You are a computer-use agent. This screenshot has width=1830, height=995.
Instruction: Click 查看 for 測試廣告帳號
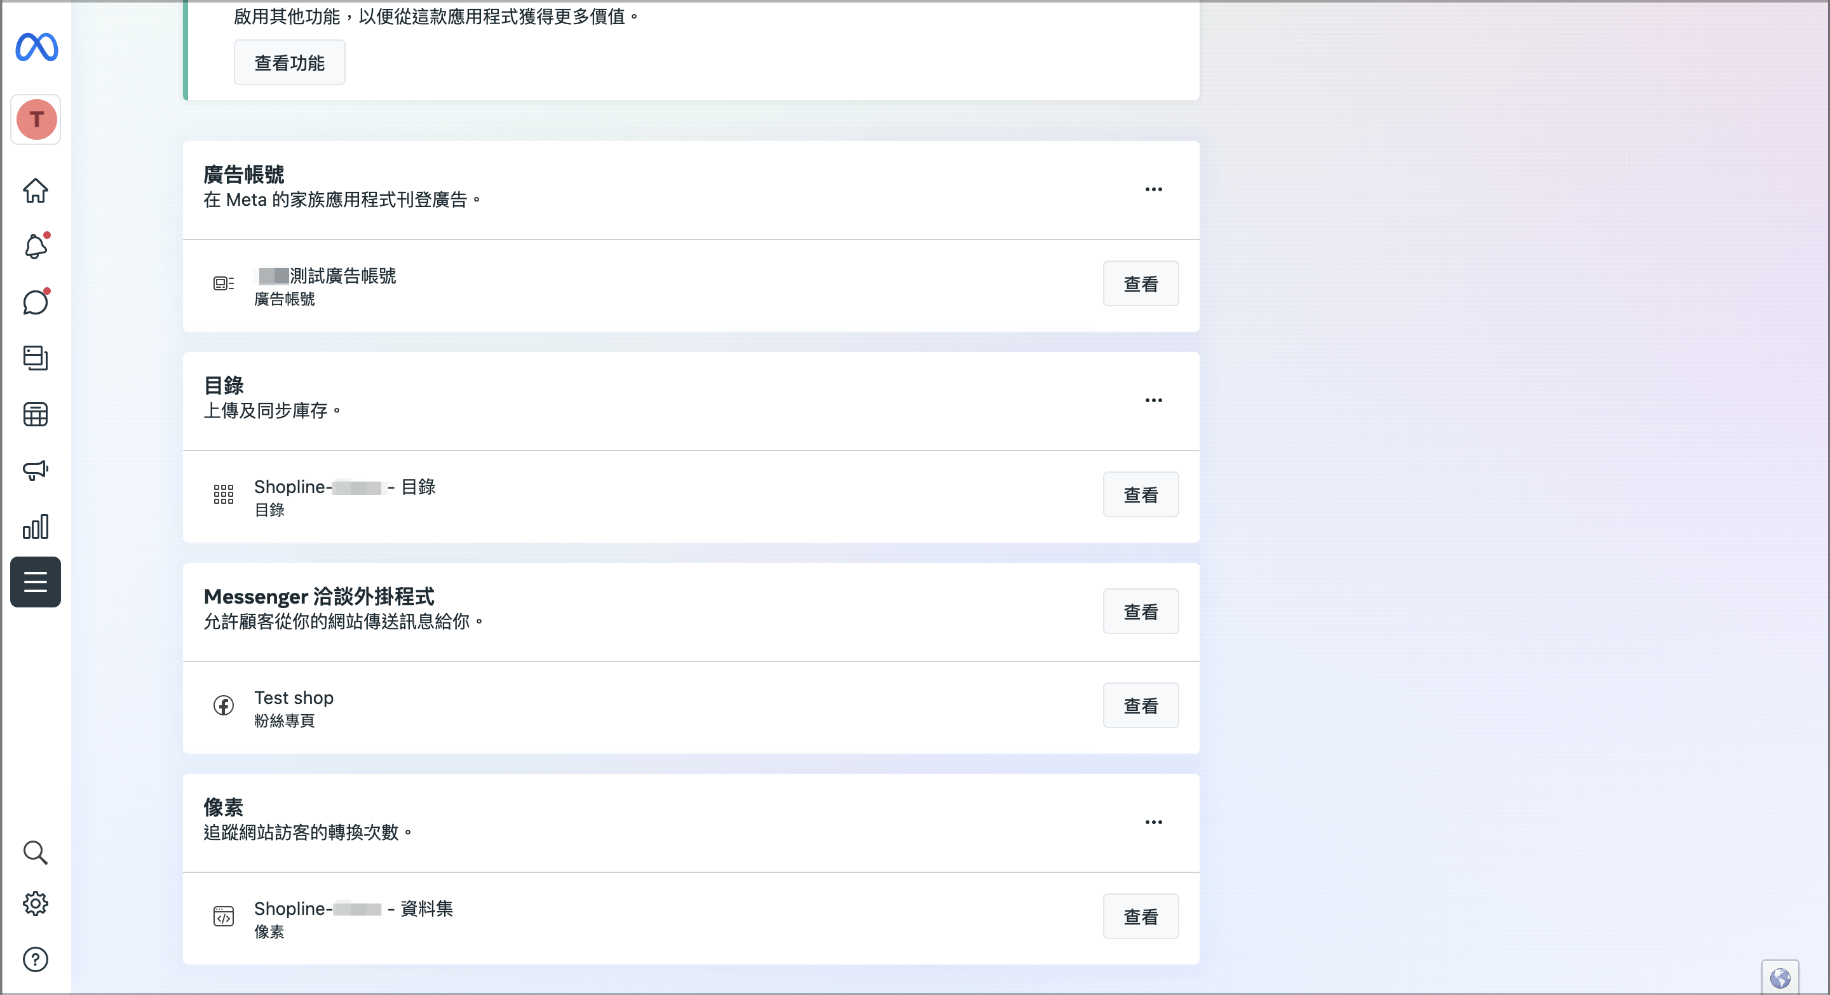click(1141, 283)
